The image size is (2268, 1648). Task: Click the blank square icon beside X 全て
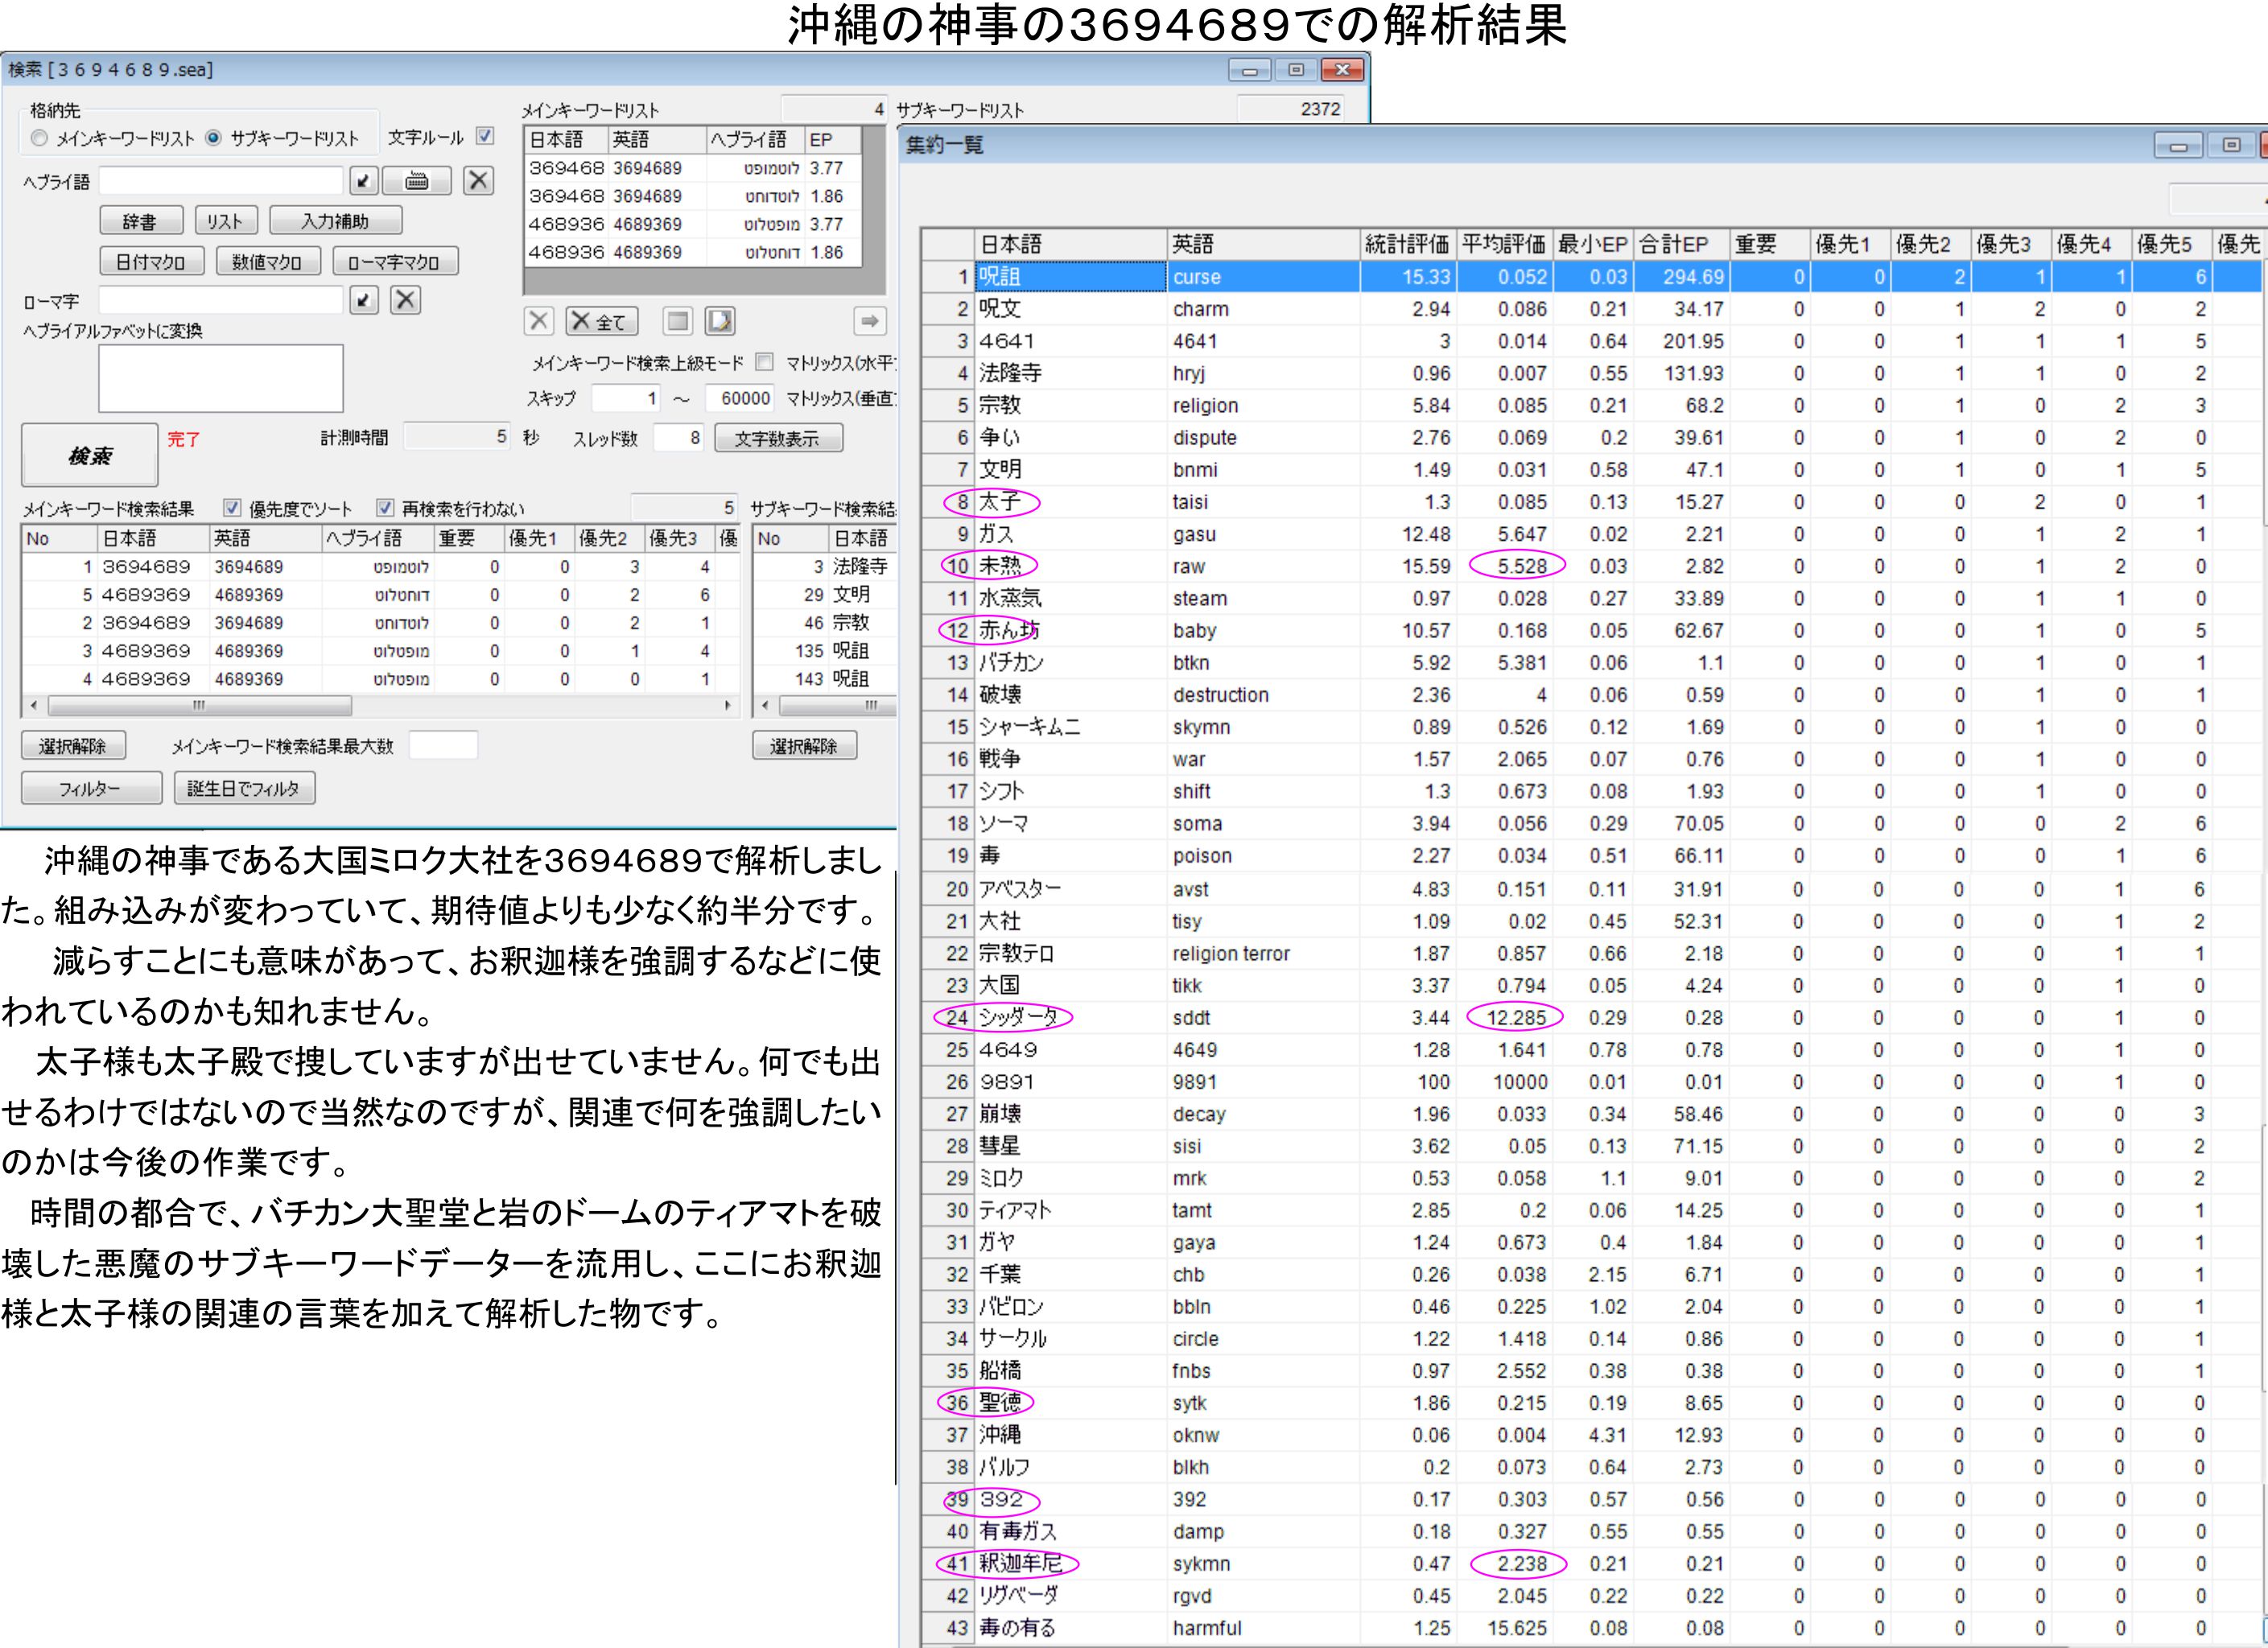click(677, 321)
